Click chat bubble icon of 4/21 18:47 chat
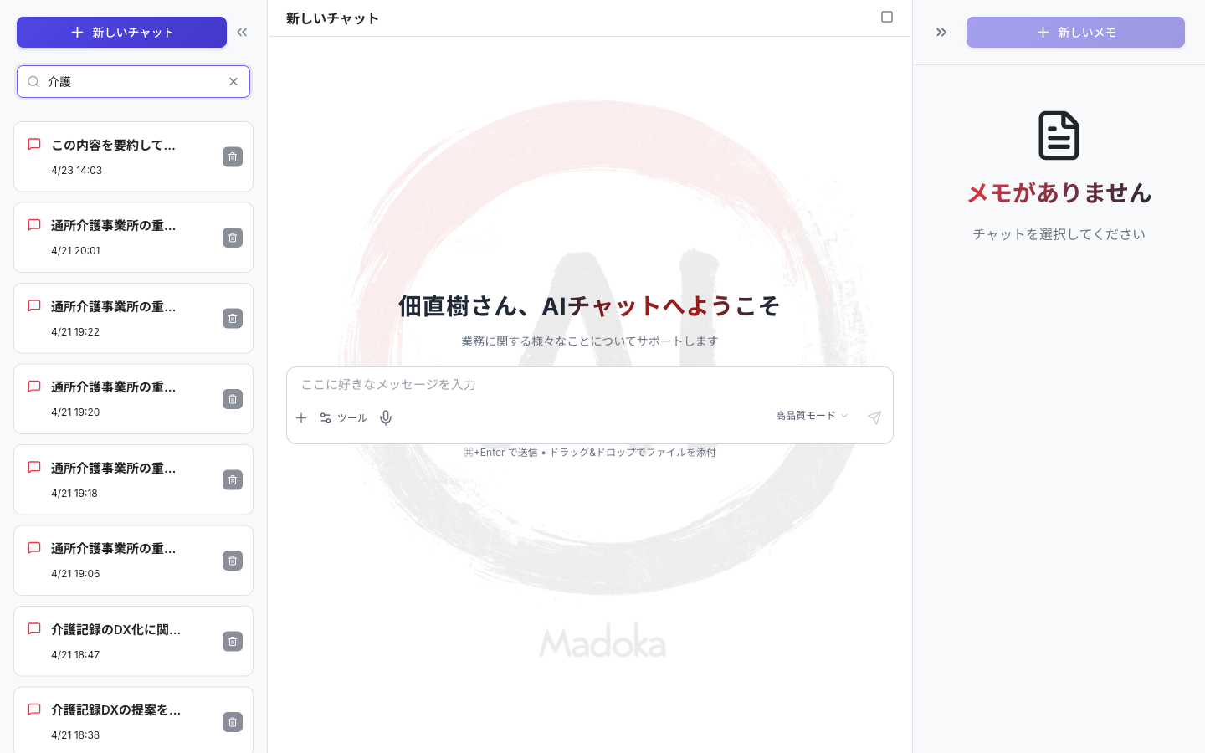Viewport: 1205px width, 753px height. [x=34, y=628]
